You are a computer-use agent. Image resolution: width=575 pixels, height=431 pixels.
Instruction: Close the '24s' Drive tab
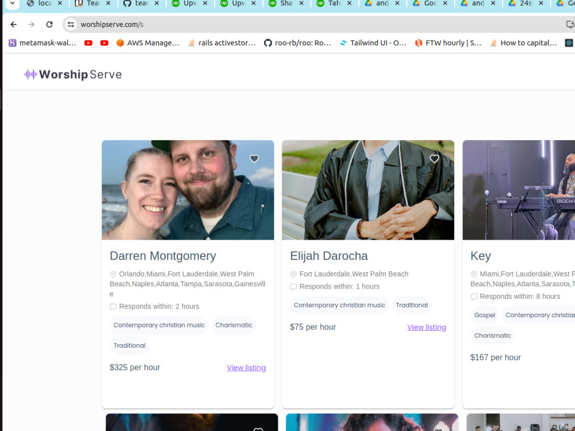(x=541, y=3)
